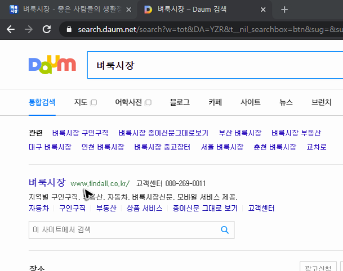This screenshot has height=271, width=343.
Task: Open the 브런치 search tab
Action: click(x=322, y=102)
